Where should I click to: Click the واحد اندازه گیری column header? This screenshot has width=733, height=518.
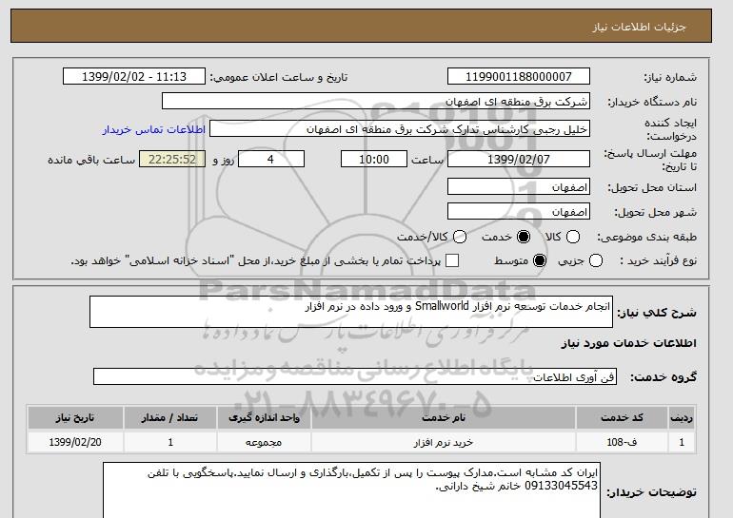(x=264, y=417)
